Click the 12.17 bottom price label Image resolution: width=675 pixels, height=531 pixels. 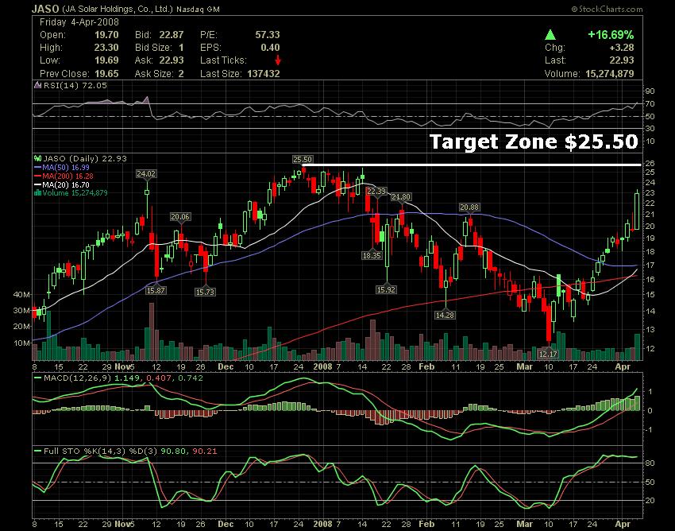[x=548, y=354]
